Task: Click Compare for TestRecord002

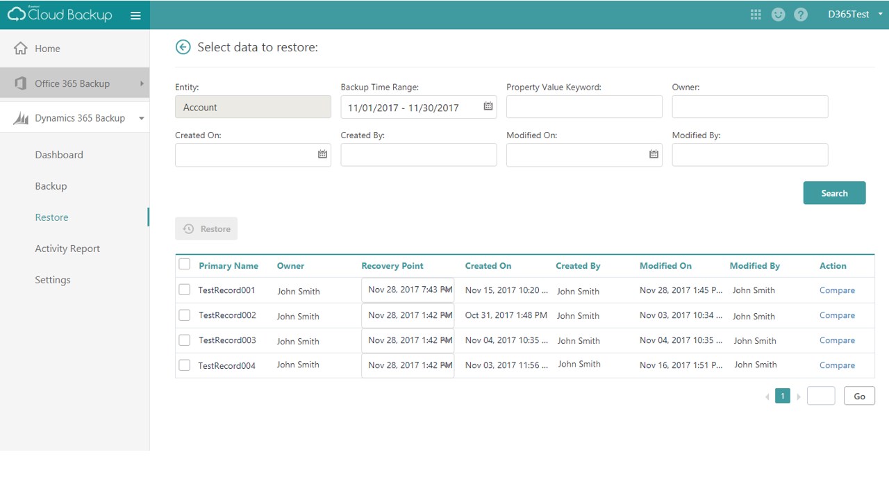Action: click(837, 315)
